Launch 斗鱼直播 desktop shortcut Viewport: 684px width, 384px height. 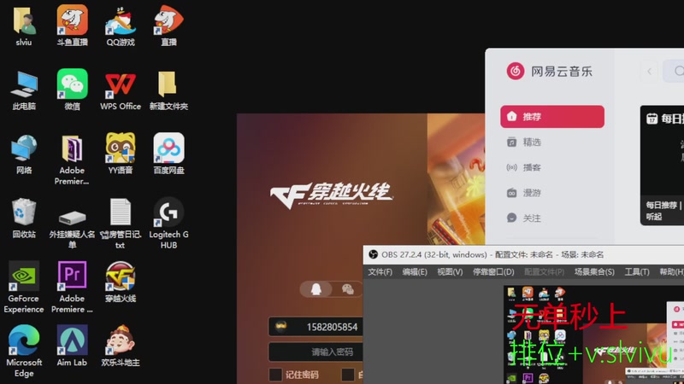click(73, 20)
